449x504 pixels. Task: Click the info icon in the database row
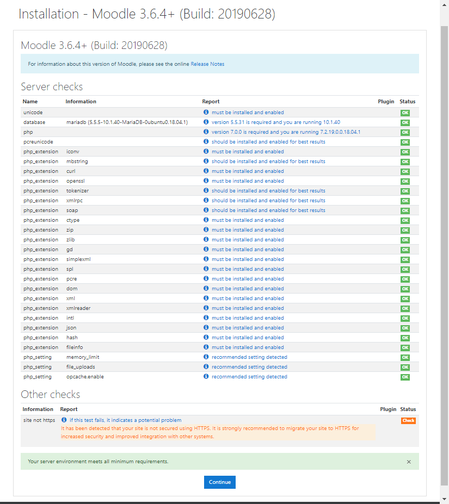pyautogui.click(x=206, y=122)
